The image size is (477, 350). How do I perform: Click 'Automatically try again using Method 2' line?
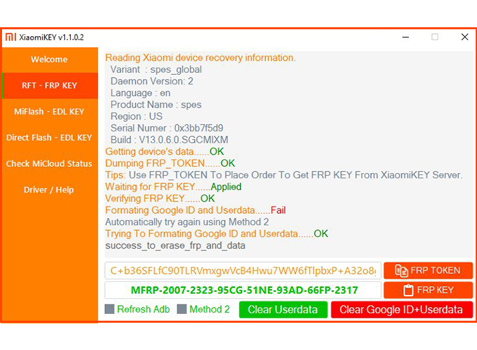[187, 222]
